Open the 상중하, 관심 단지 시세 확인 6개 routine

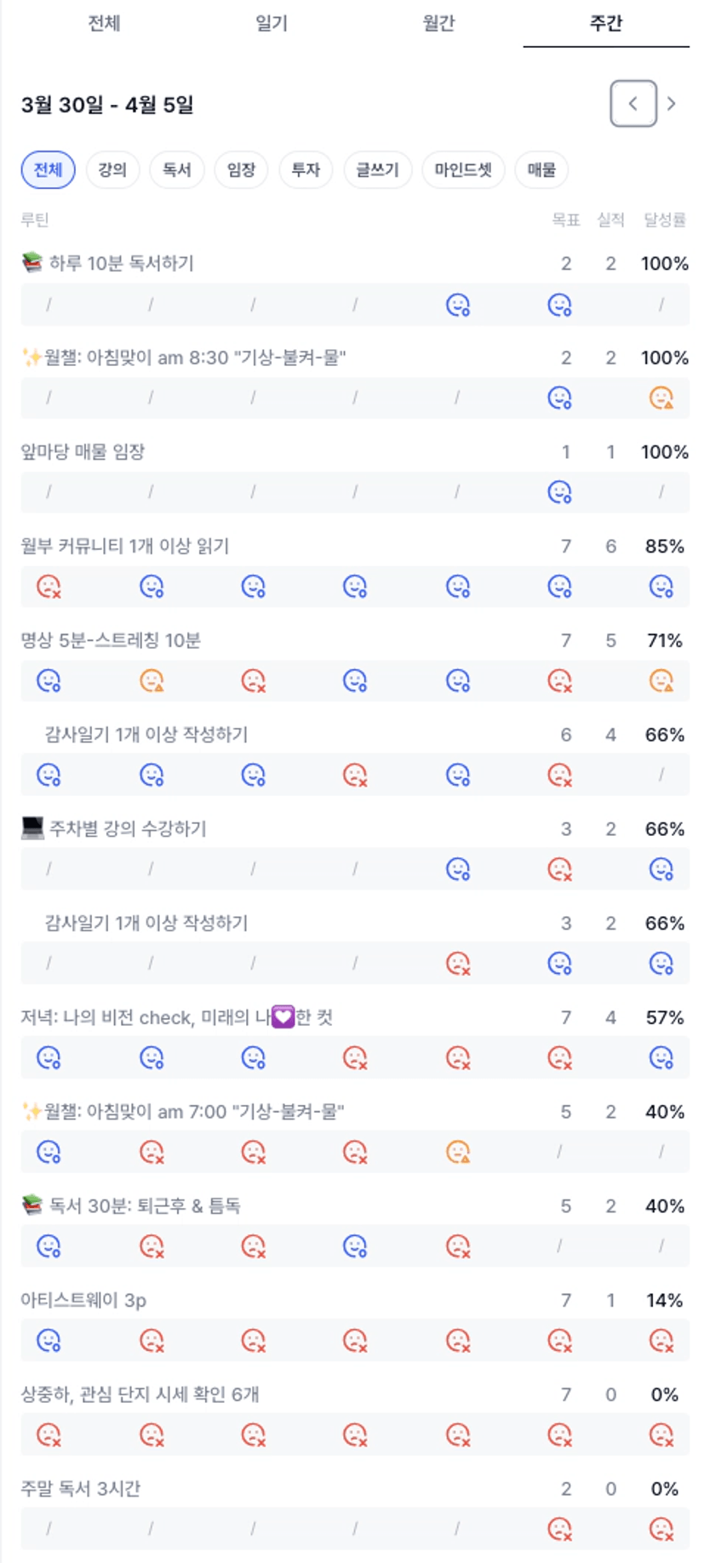[140, 1394]
